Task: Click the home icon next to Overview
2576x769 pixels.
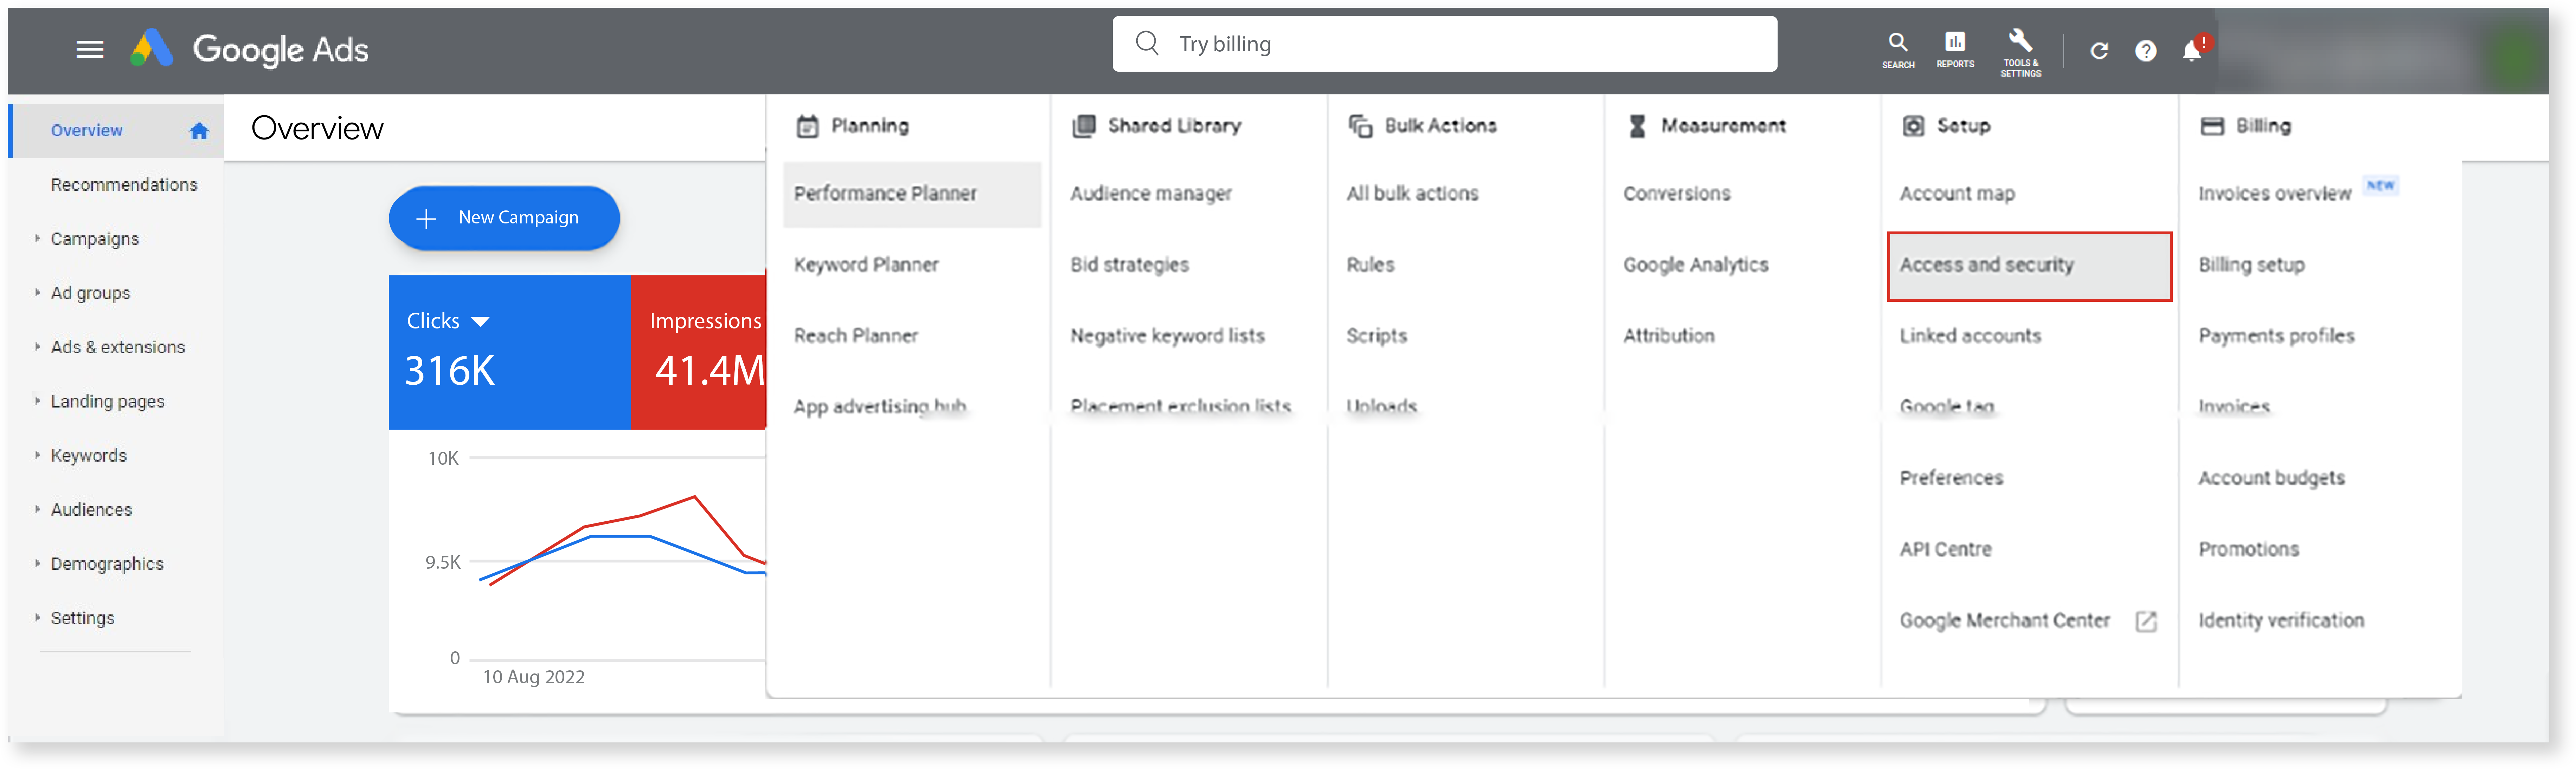Action: 199,131
